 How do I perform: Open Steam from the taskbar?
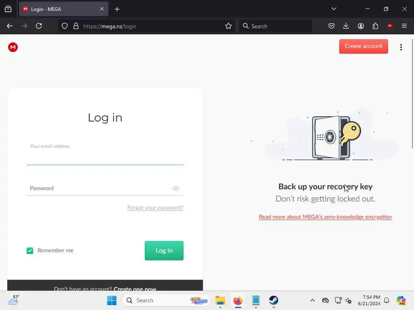click(274, 300)
